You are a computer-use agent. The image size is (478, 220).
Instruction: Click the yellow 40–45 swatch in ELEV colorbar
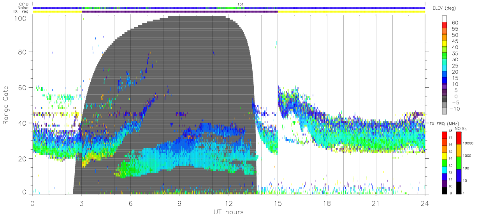coord(445,44)
